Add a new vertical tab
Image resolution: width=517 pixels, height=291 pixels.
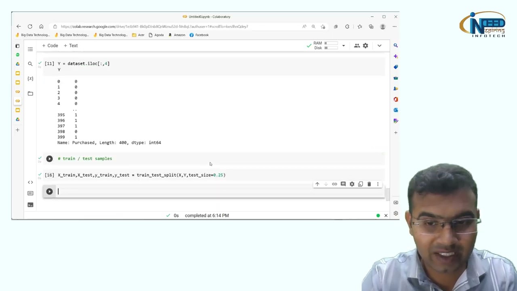click(17, 130)
